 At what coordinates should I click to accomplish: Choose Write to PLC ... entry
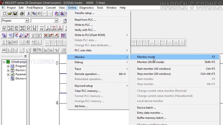(x=98, y=25)
